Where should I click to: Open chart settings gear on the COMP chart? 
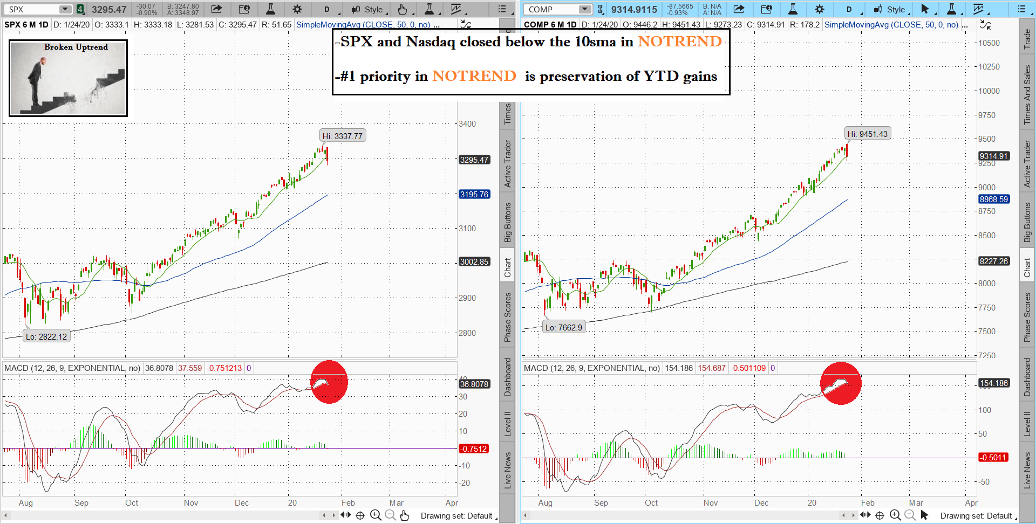click(x=820, y=9)
